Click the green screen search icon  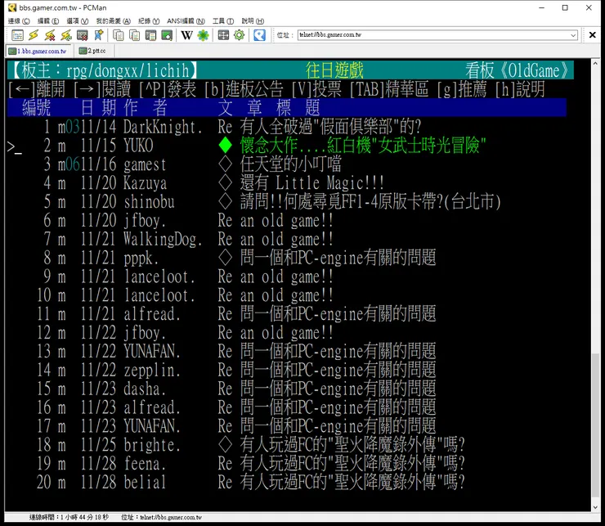[x=167, y=35]
